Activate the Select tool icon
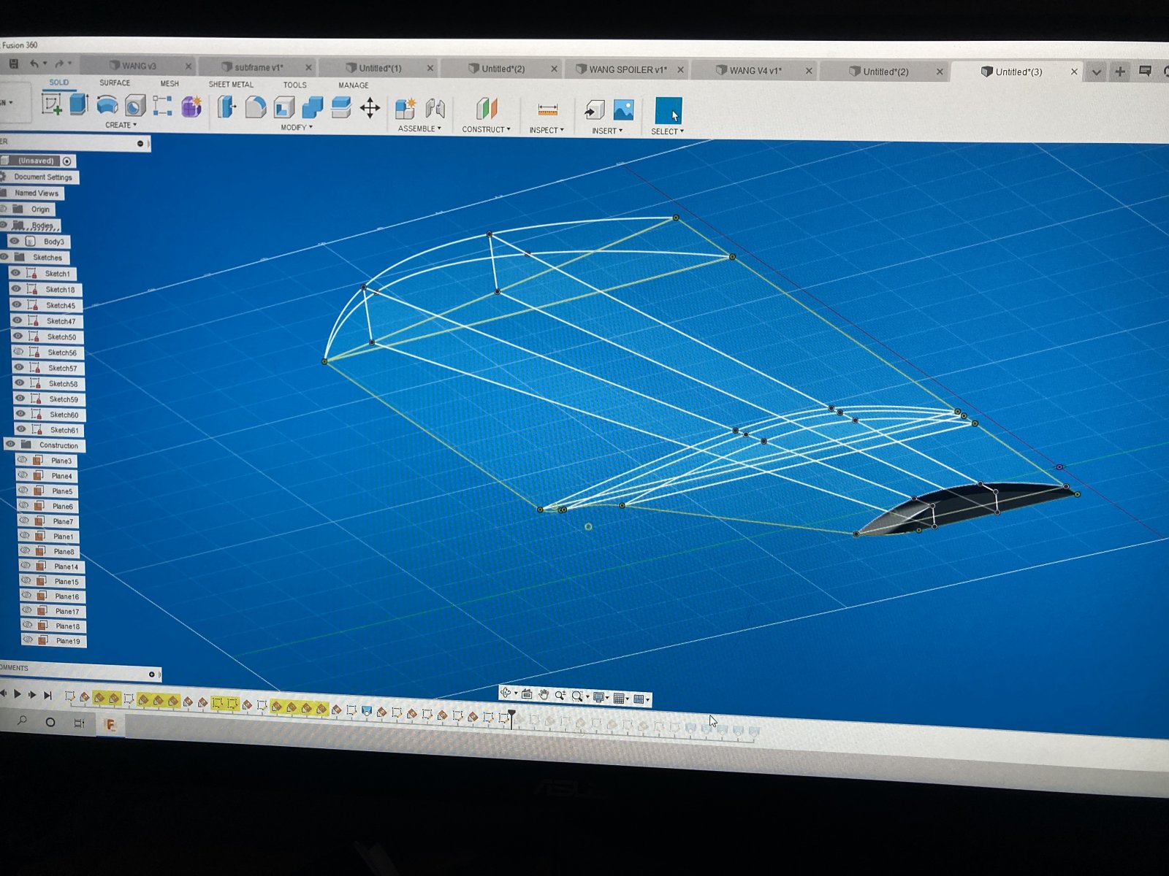The height and width of the screenshot is (876, 1169). tap(669, 111)
